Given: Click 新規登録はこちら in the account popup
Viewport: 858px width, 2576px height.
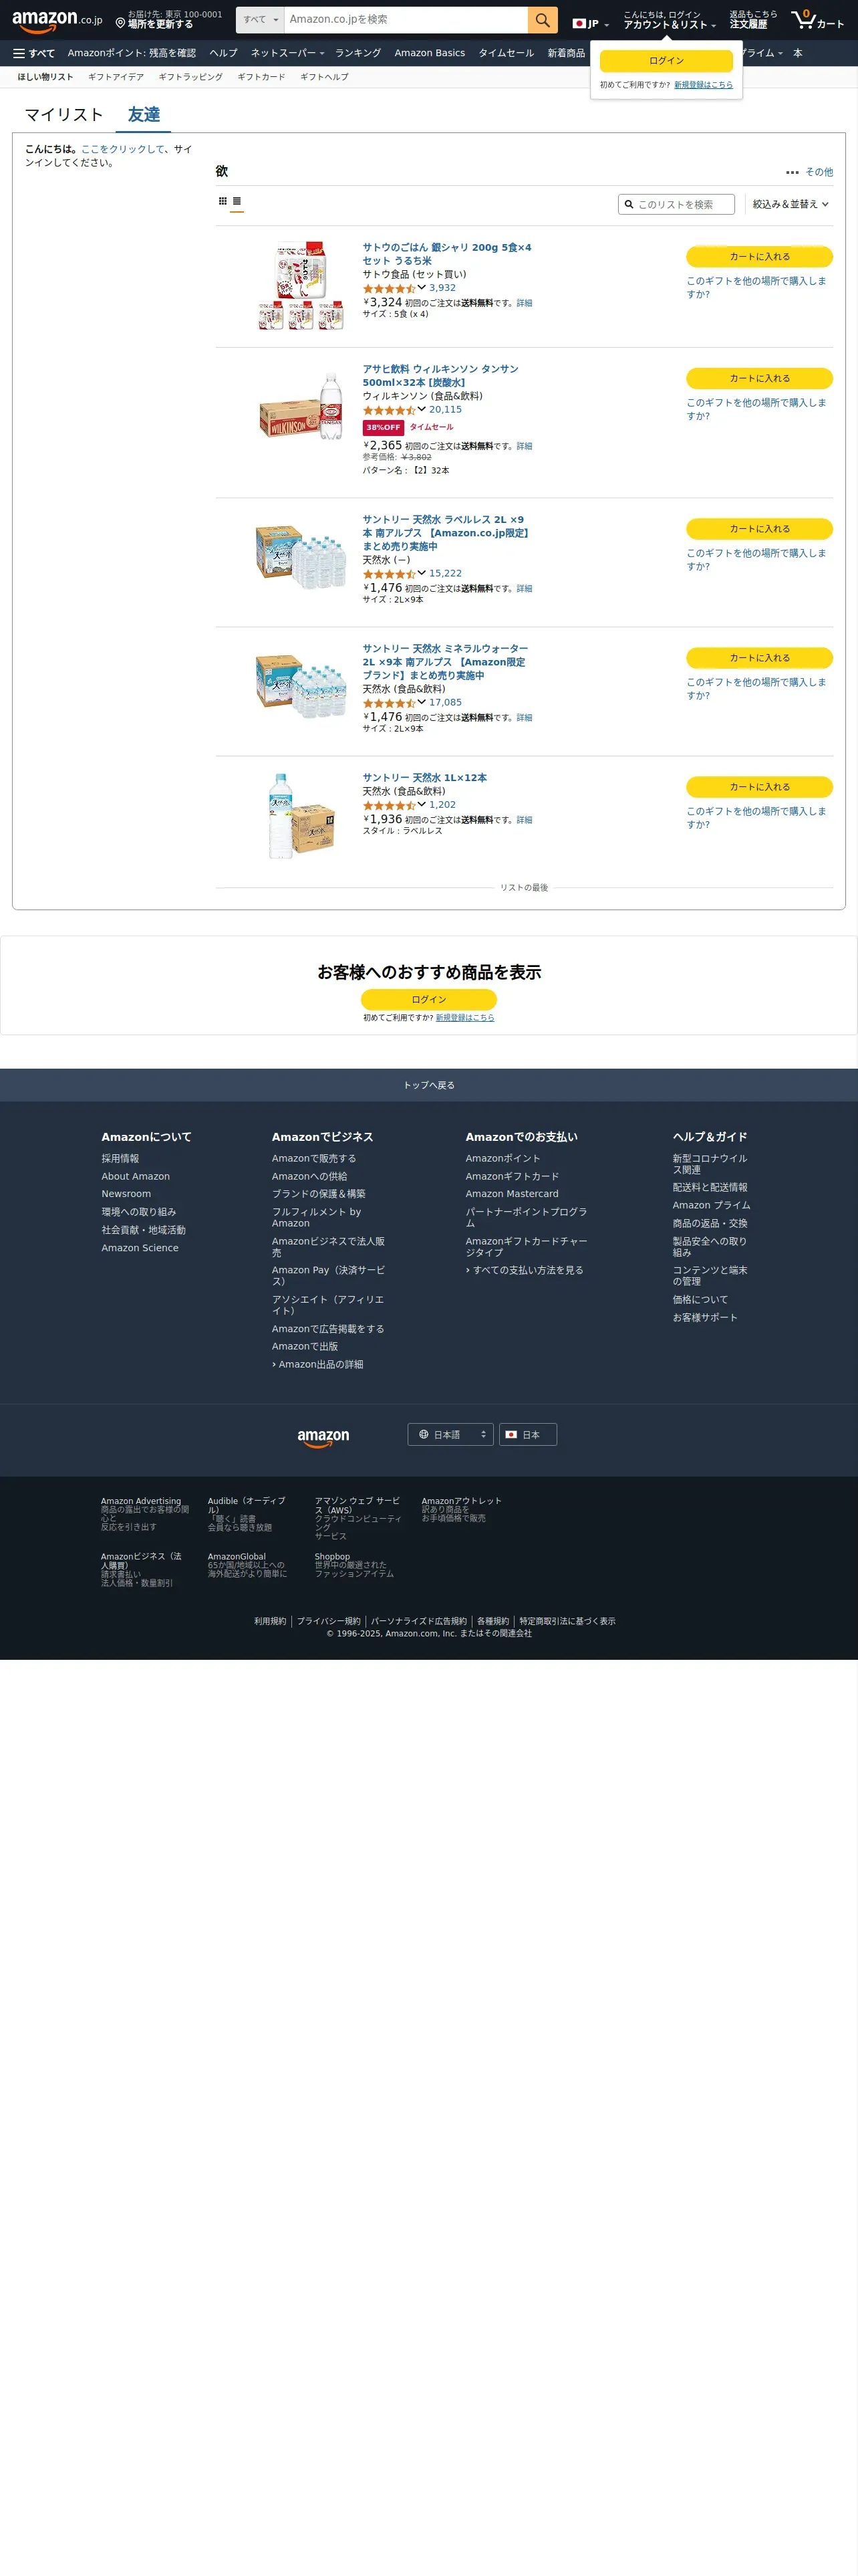Looking at the screenshot, I should (703, 85).
